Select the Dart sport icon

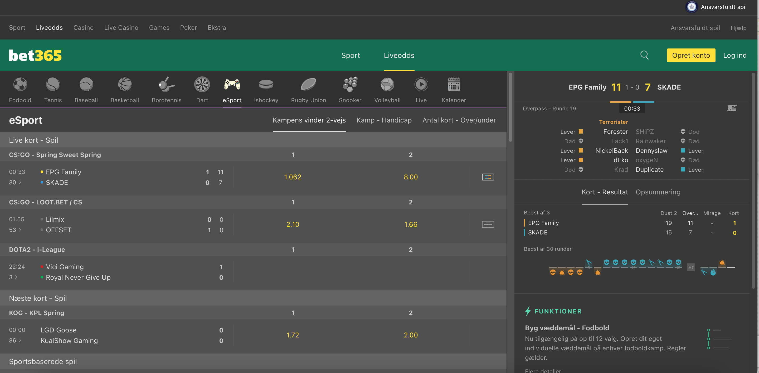click(x=202, y=85)
